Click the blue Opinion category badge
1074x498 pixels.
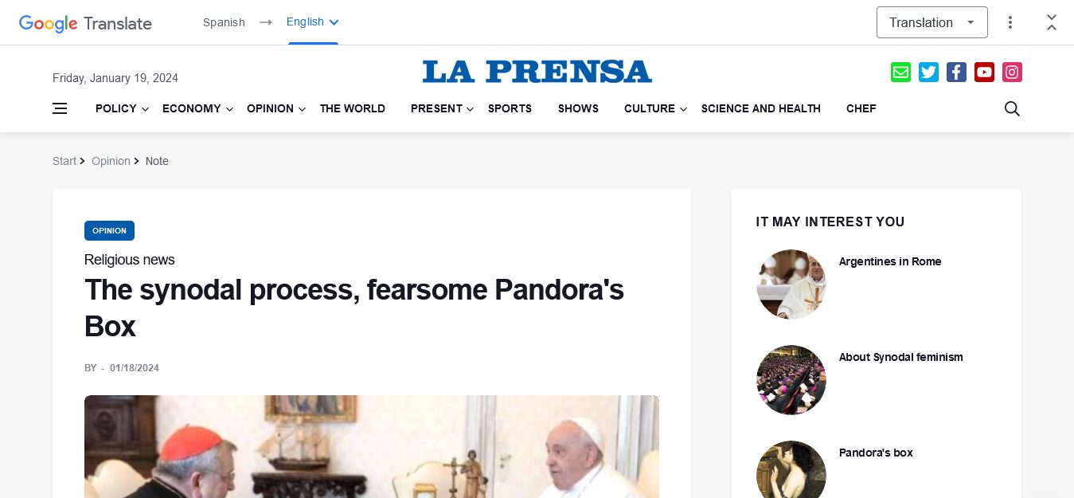[109, 230]
